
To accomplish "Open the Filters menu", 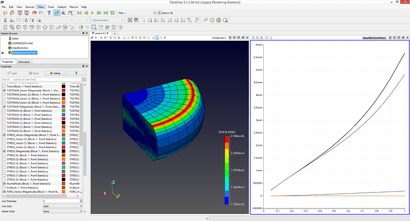I will point(41,7).
